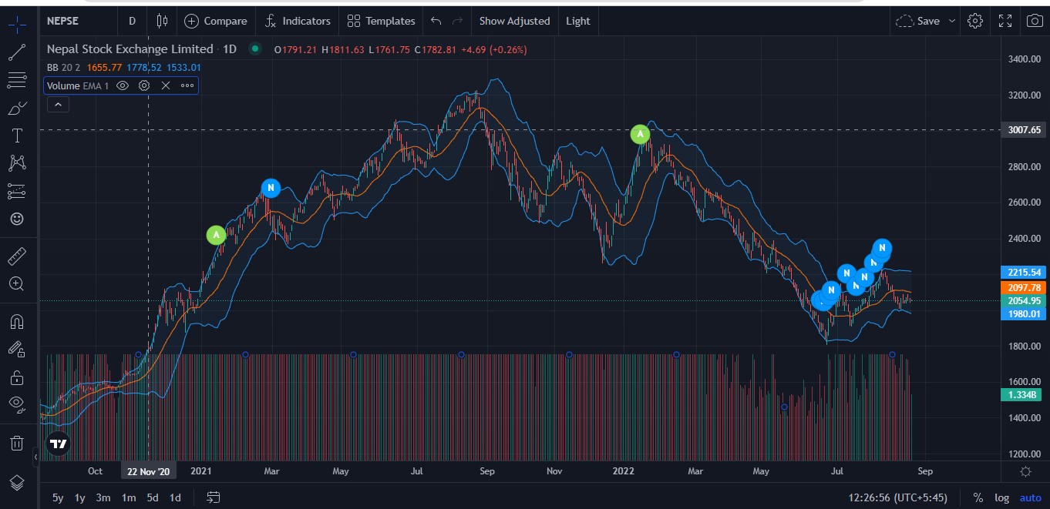Viewport: 1050px width, 509px height.
Task: Open the object tree layers panel
Action: [17, 483]
